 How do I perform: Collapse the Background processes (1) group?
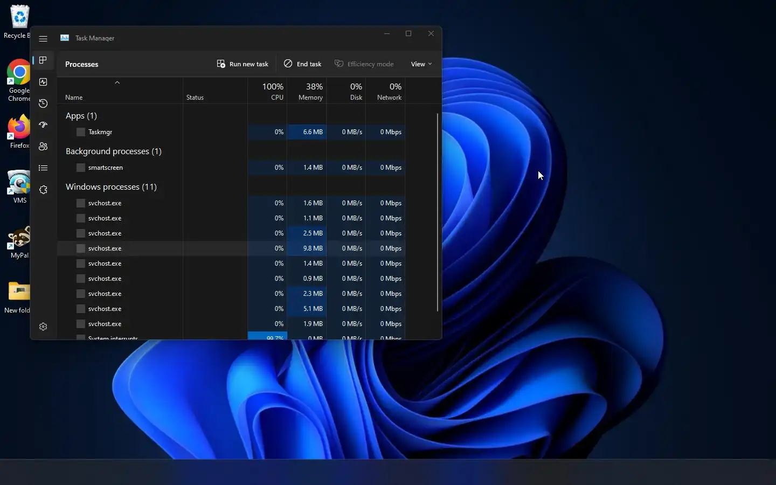114,151
